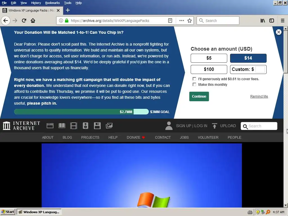The width and height of the screenshot is (288, 216).
Task: Click the browser forward arrow
Action: pos(15,21)
